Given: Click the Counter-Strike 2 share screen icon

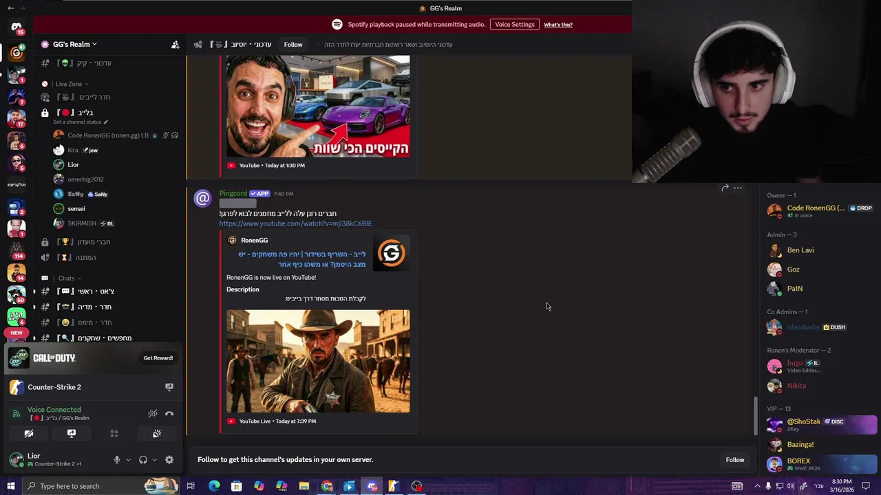Looking at the screenshot, I should click(x=169, y=387).
